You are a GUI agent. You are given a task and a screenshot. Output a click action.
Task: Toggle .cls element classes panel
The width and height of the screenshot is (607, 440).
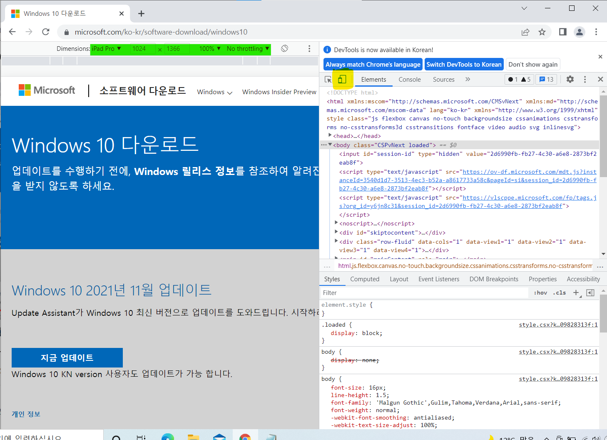pyautogui.click(x=560, y=292)
